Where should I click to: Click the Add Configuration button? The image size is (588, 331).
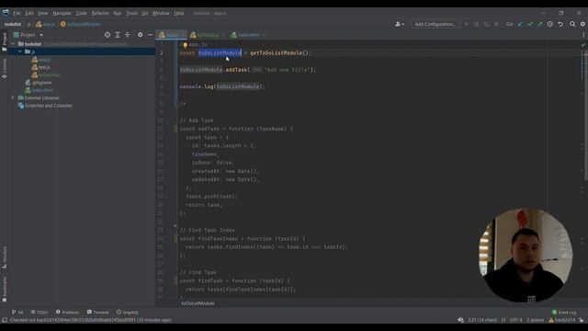click(435, 24)
